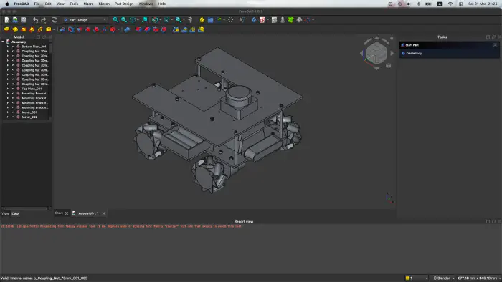
Task: Switch to the View property tab
Action: [5, 214]
